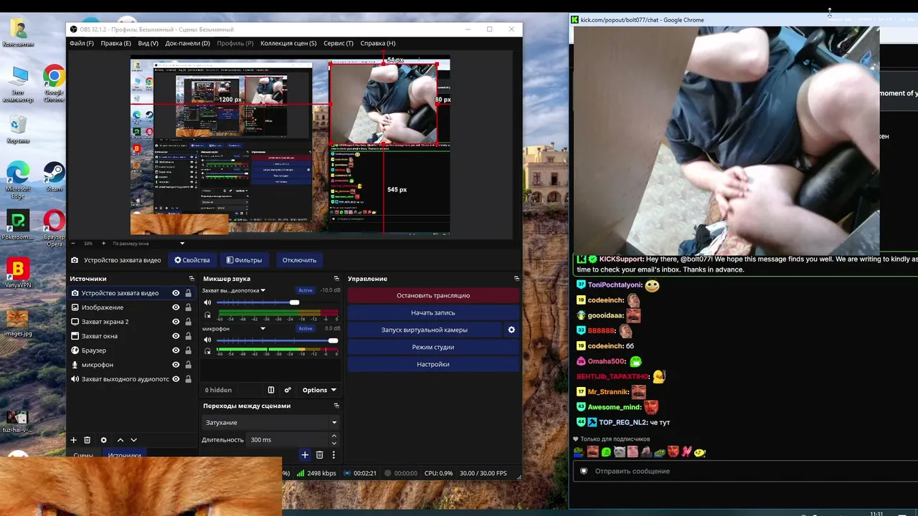This screenshot has width=918, height=516.
Task: Select the Захват окна source row
Action: tap(132, 336)
